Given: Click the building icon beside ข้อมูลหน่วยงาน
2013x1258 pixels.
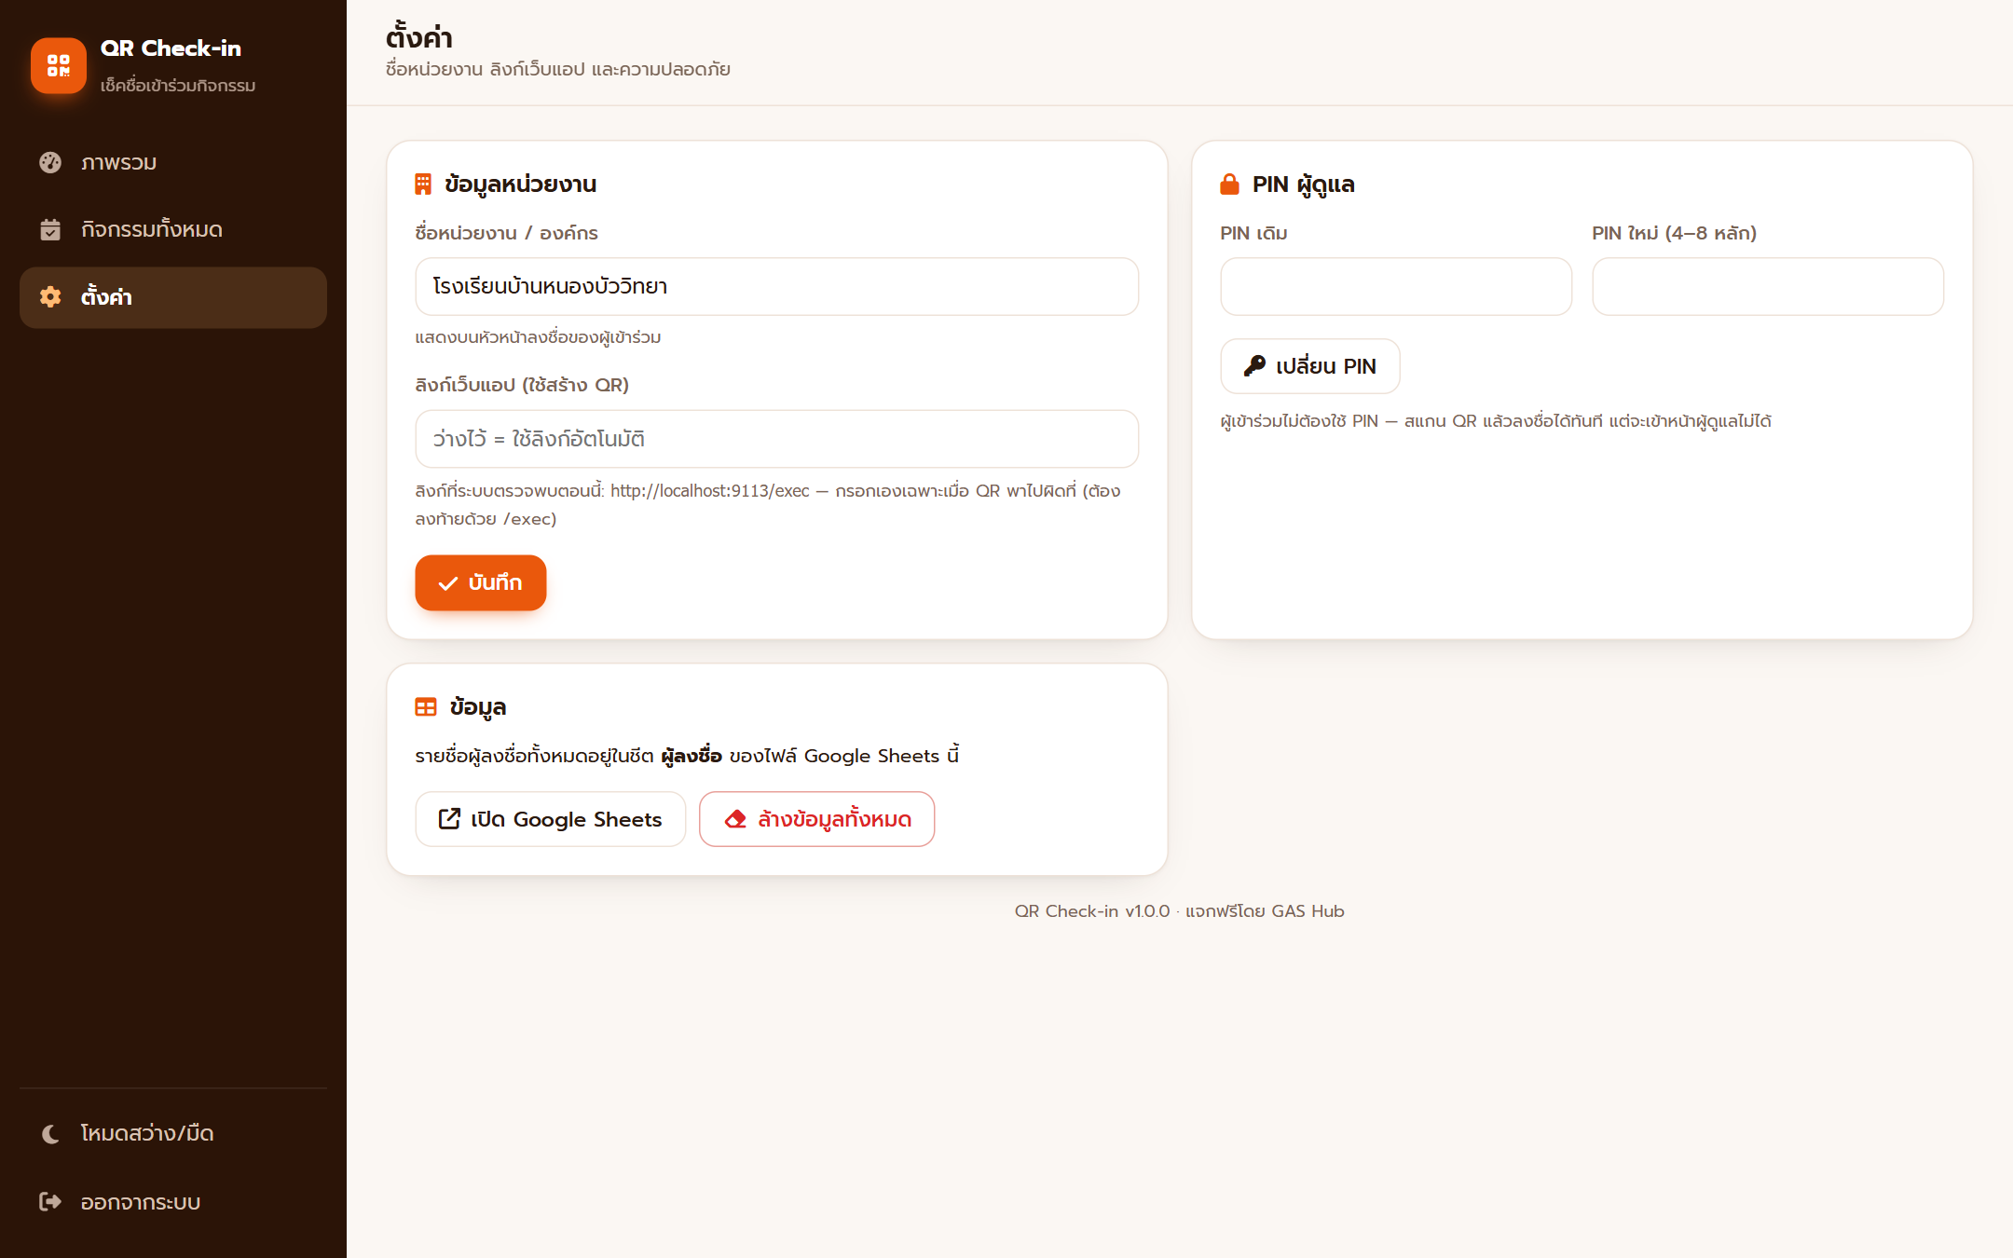Looking at the screenshot, I should [423, 184].
